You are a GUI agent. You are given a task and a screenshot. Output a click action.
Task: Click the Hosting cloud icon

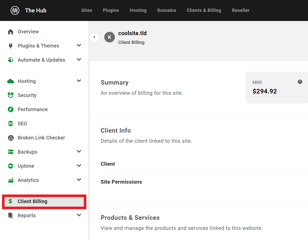coord(10,81)
